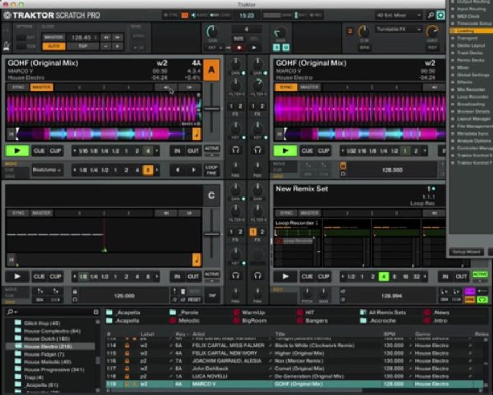Viewport: 493px width, 395px height.
Task: Open the browser search magnifier in header
Action: (431, 15)
